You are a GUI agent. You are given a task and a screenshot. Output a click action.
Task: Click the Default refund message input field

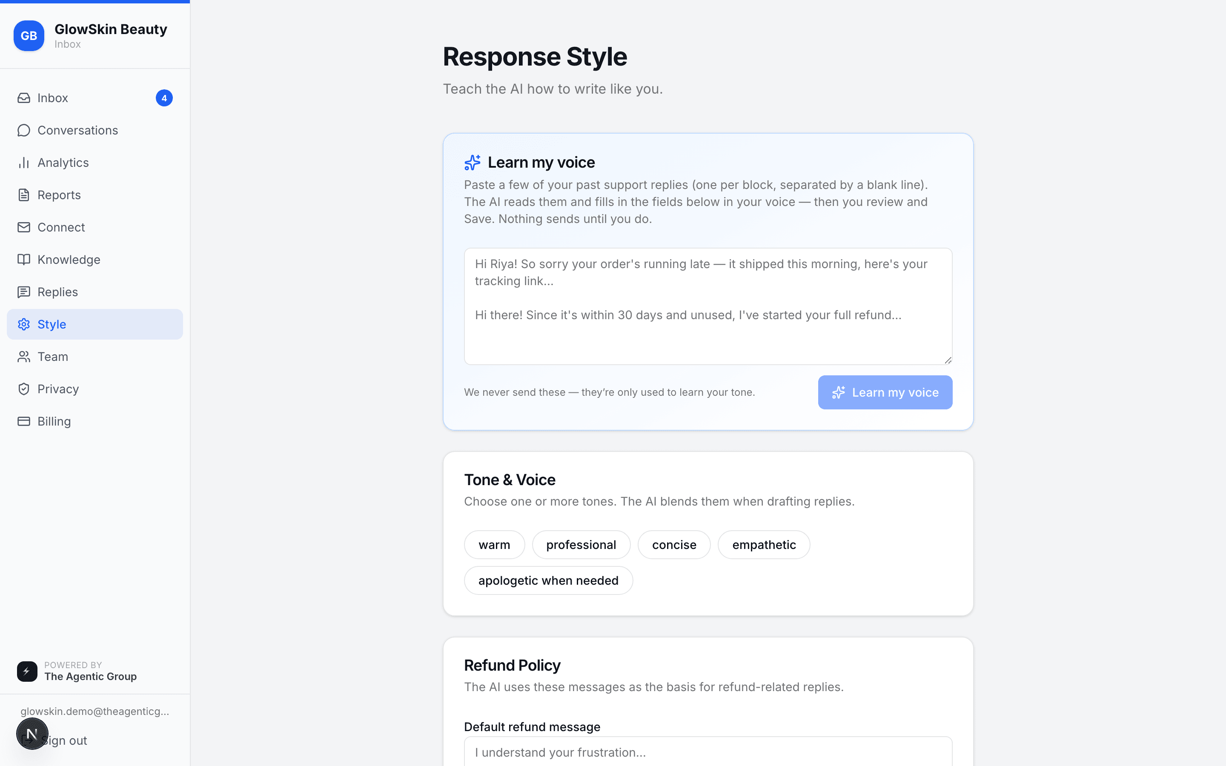[x=708, y=752]
